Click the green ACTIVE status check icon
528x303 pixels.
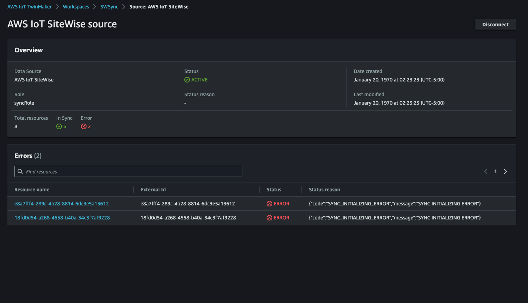click(x=187, y=79)
